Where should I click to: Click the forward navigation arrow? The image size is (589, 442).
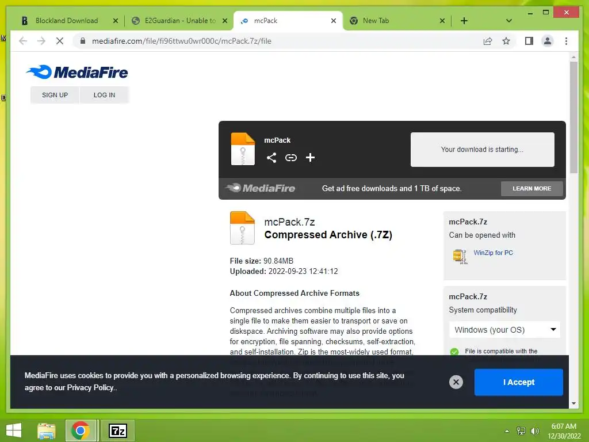pyautogui.click(x=41, y=41)
